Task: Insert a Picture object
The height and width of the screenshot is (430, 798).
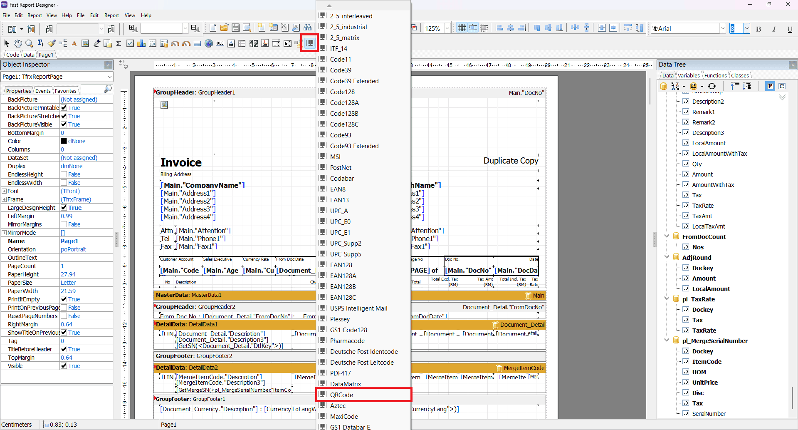Action: click(85, 43)
